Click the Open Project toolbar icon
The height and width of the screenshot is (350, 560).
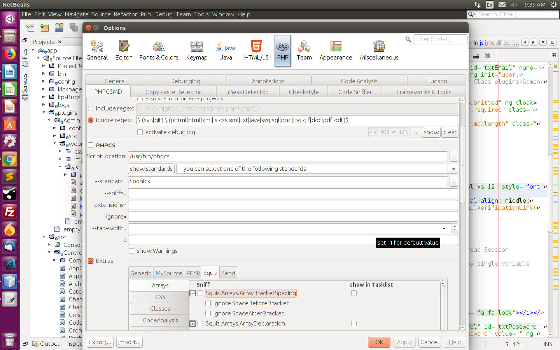point(59,27)
